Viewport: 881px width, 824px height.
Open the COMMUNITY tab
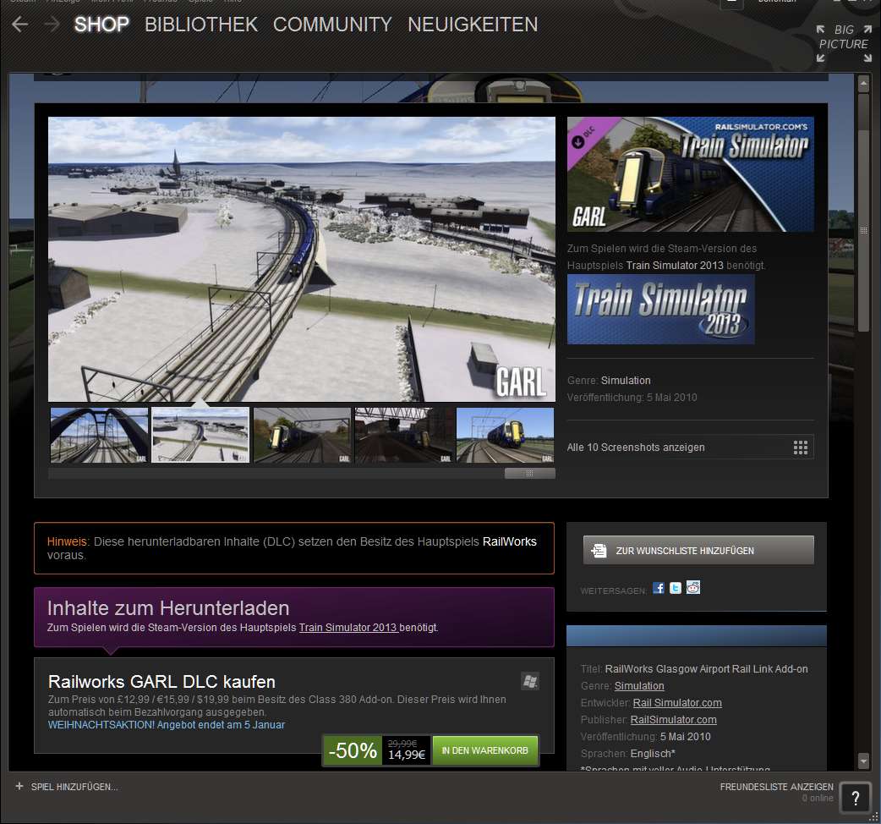tap(332, 25)
